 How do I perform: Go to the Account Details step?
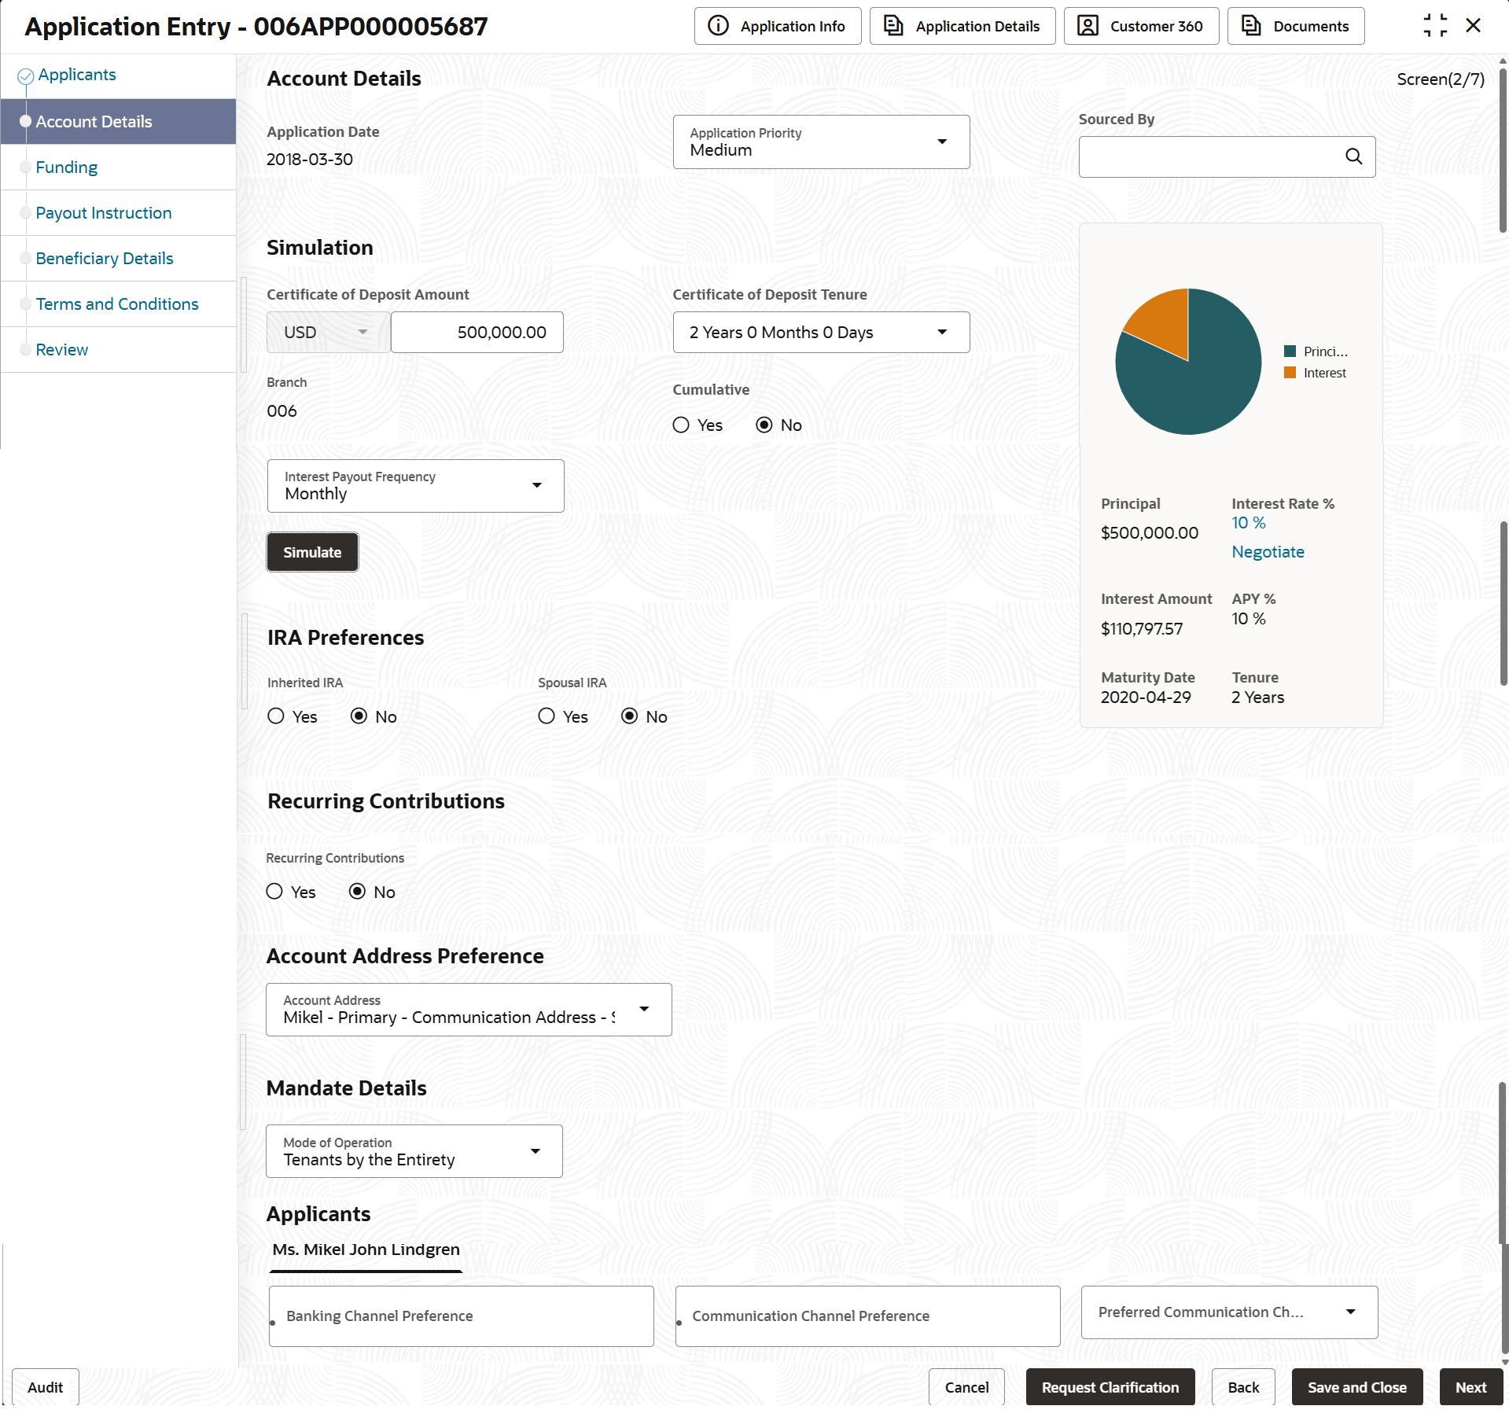118,122
